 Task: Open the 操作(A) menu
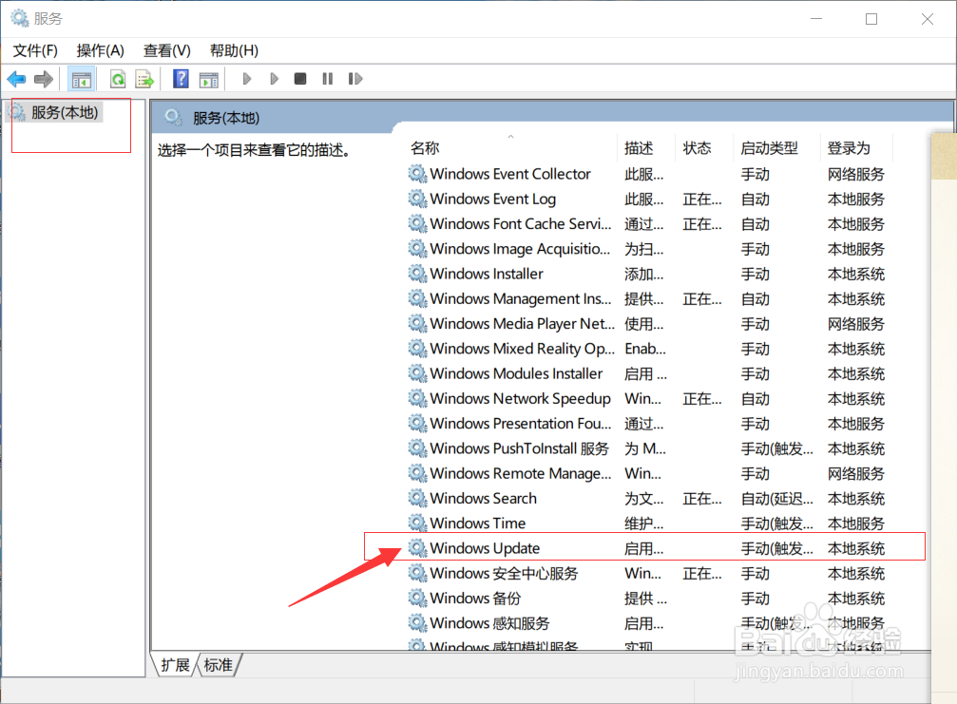[x=100, y=50]
